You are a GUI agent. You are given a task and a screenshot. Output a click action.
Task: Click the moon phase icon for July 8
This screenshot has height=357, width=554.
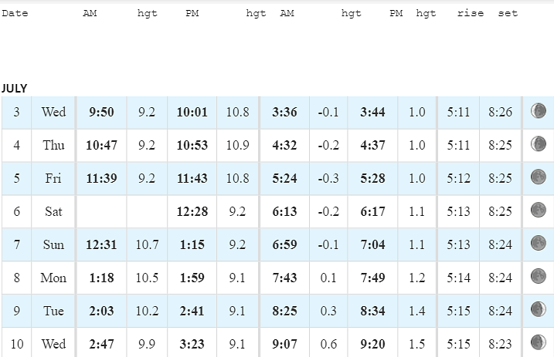pos(538,276)
